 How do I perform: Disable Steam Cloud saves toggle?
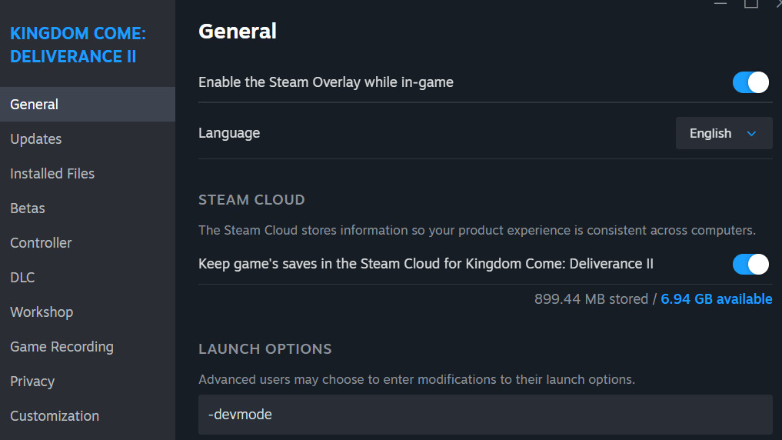(750, 265)
